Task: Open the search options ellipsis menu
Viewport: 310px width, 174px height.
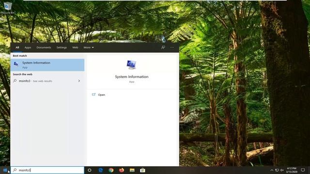Action: pos(172,47)
